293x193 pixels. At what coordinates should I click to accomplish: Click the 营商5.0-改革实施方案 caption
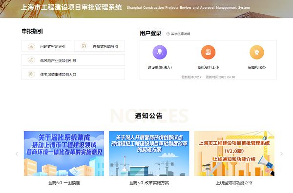click(149, 183)
